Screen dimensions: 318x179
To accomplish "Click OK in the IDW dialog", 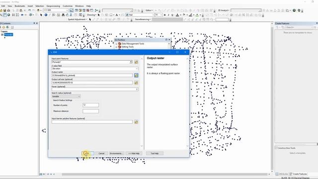I will point(88,154).
